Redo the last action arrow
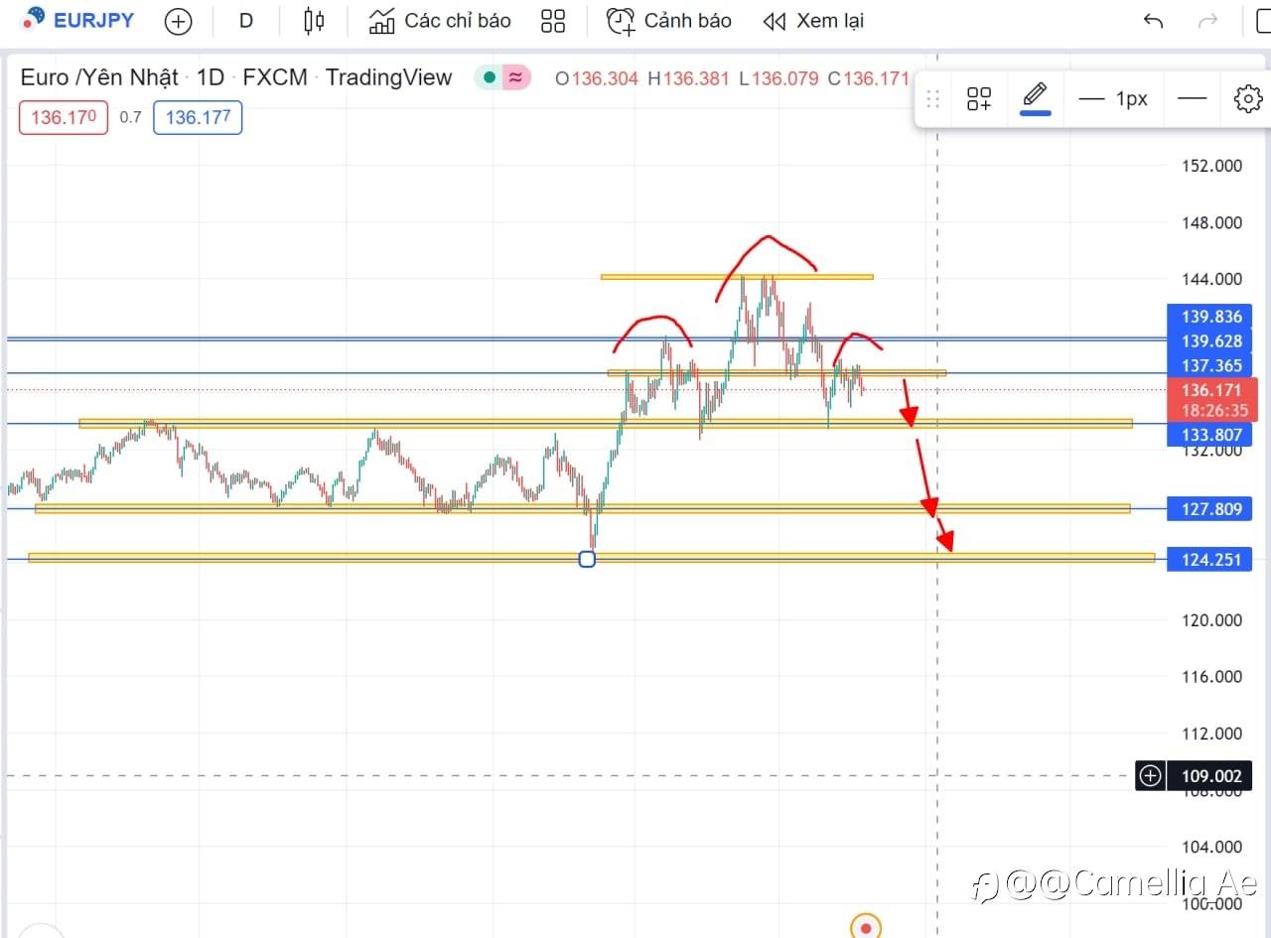The image size is (1271, 938). click(1207, 21)
